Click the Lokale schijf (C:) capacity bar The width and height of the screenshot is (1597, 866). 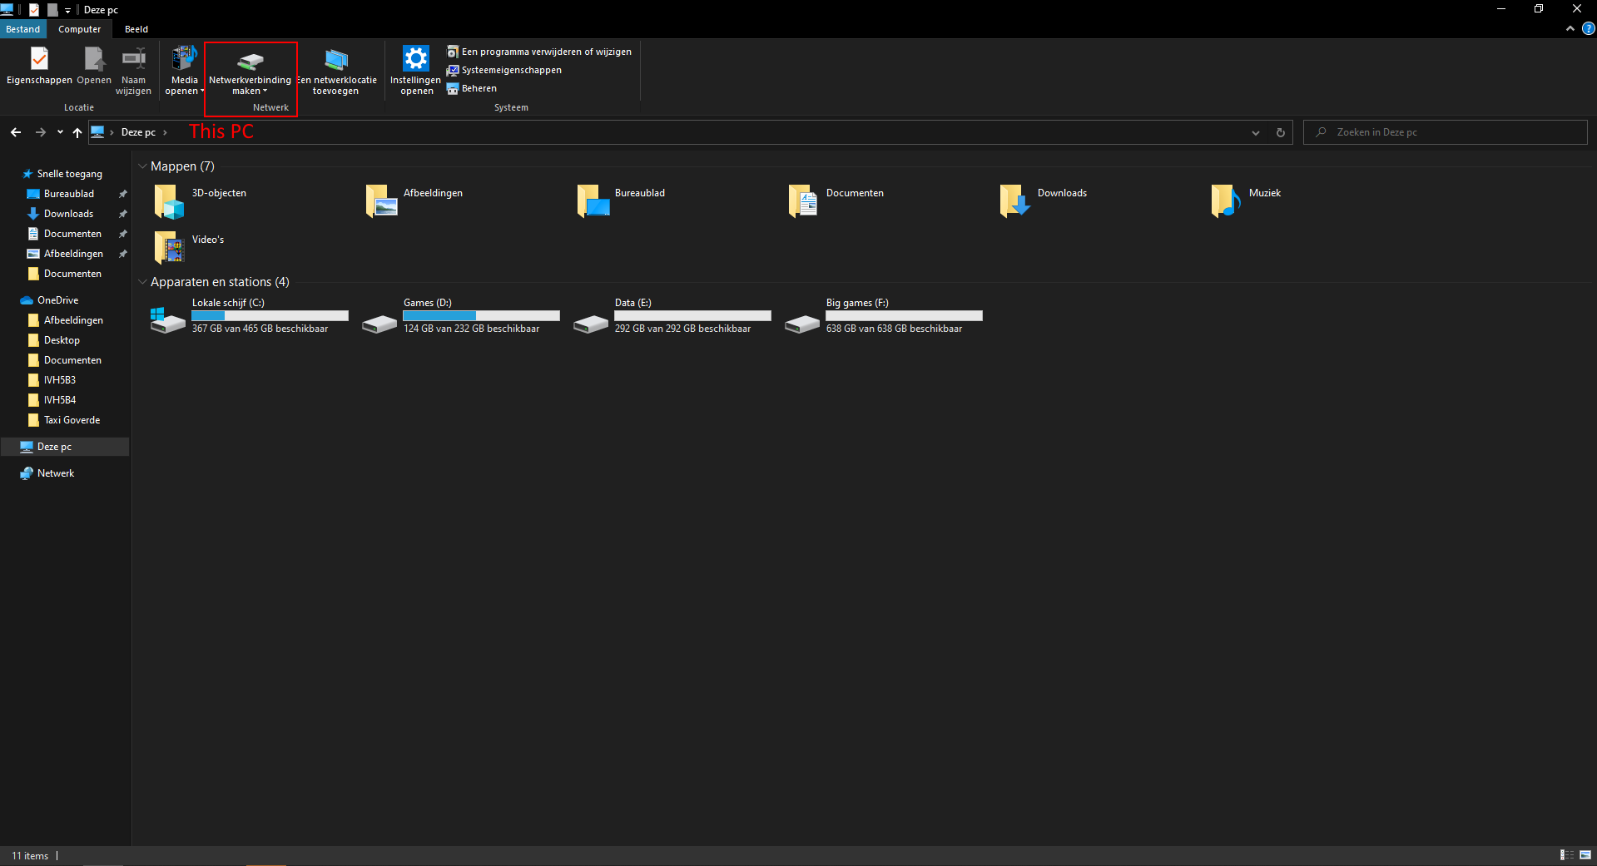pos(270,316)
